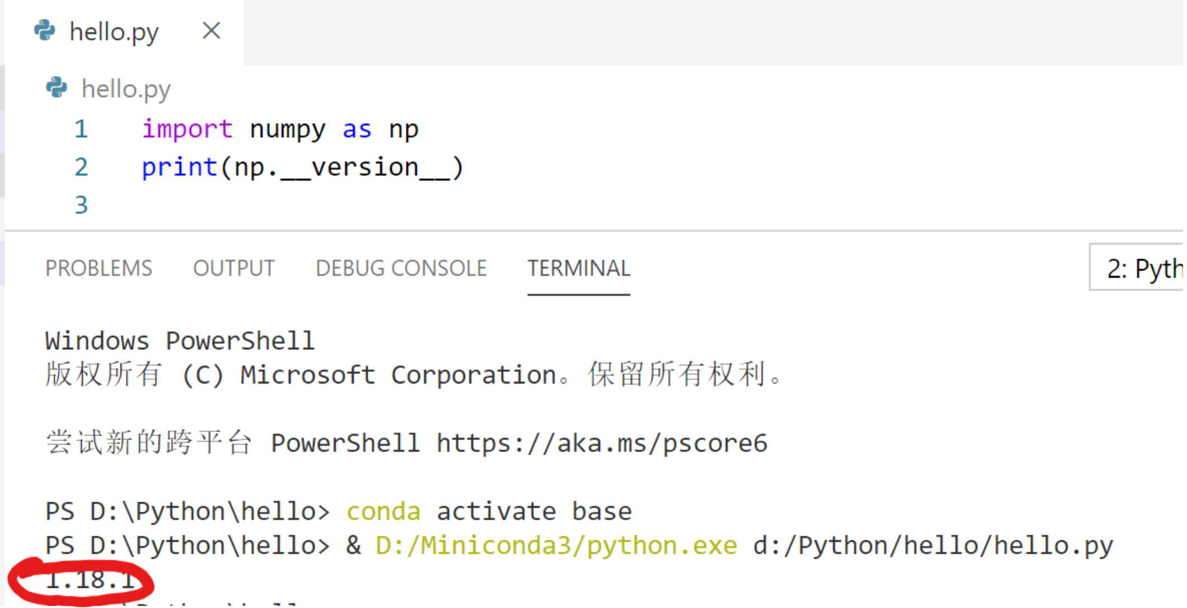
Task: Place cursor on 'import numpy as np' line
Action: (280, 129)
